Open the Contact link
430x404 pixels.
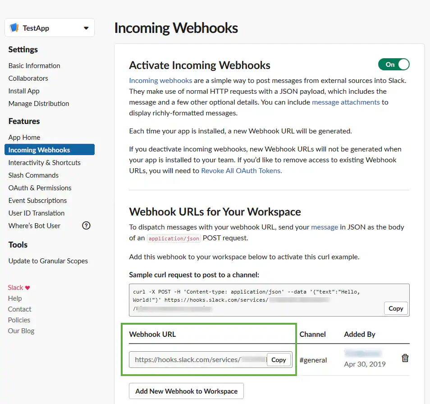[x=19, y=309]
